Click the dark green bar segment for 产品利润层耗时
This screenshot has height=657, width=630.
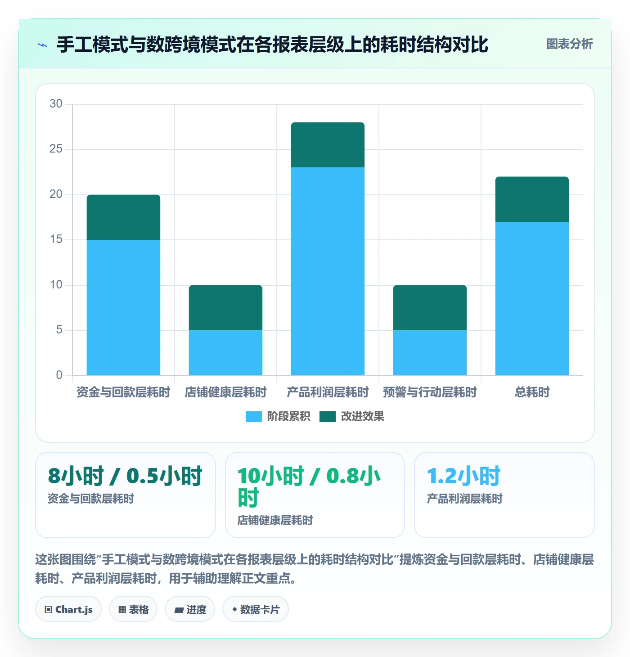point(328,145)
